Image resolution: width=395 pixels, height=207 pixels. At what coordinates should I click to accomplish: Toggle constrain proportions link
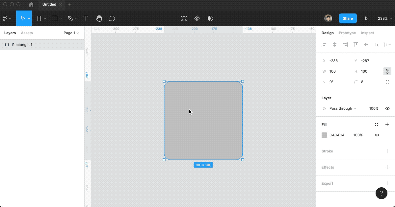[387, 71]
